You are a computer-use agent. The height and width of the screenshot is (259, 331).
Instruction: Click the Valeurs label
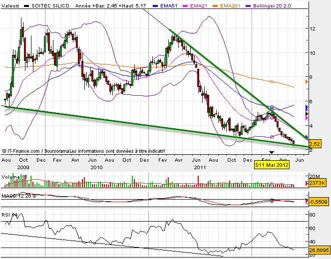(x=11, y=4)
